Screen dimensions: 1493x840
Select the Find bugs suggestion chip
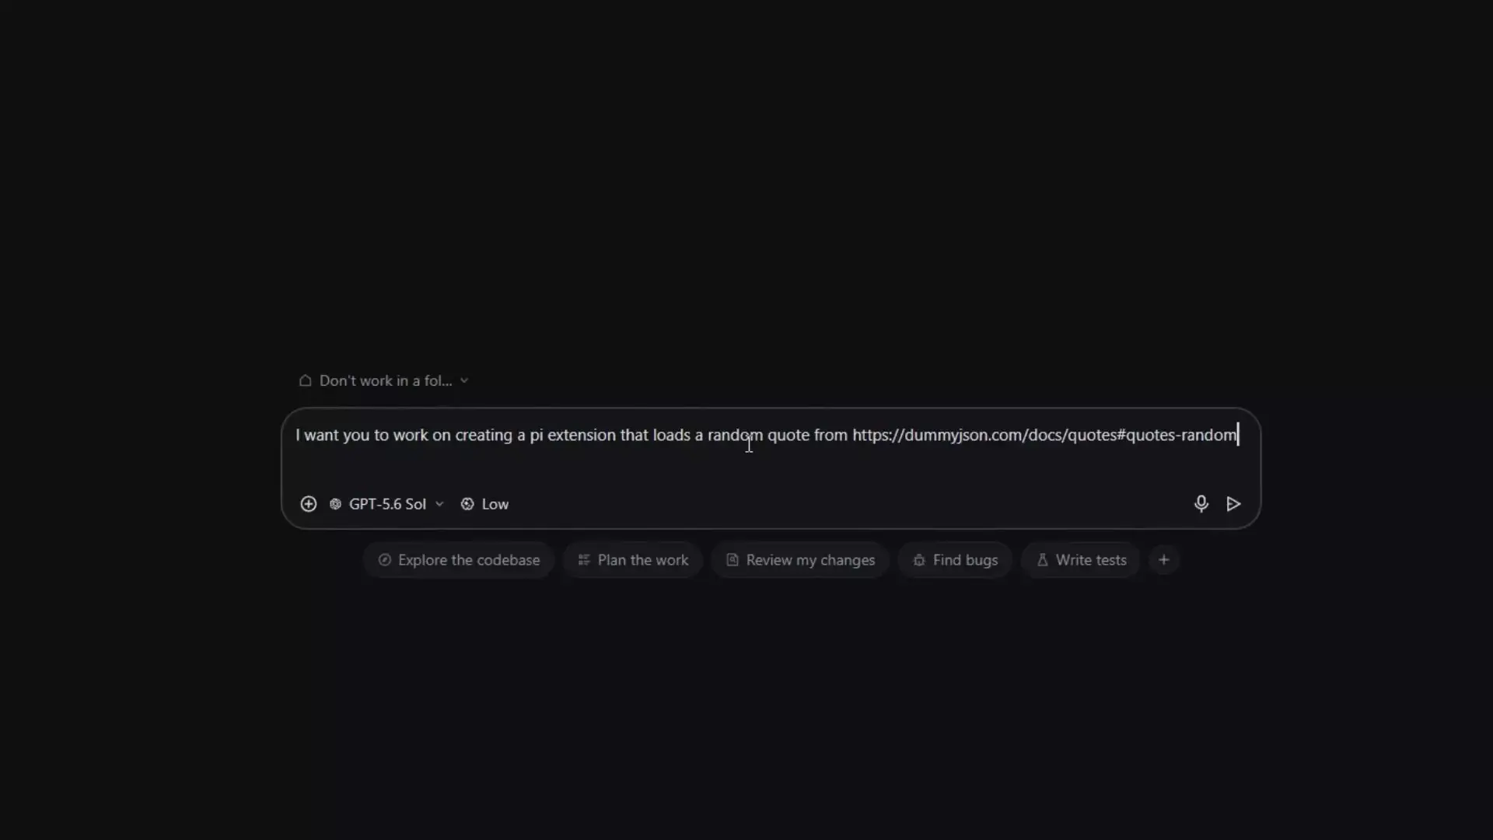[x=955, y=560]
